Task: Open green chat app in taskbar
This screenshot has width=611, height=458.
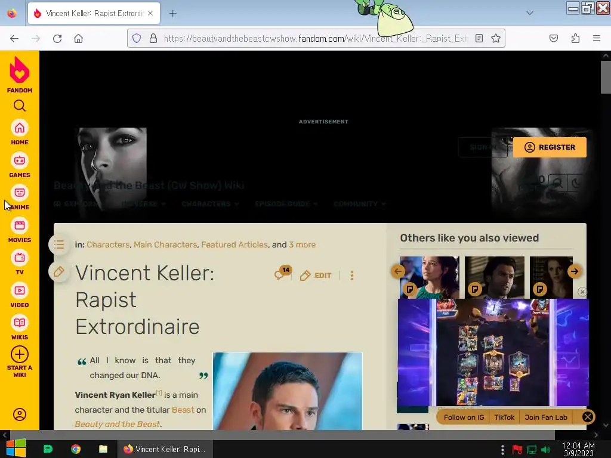Action: tap(48, 449)
